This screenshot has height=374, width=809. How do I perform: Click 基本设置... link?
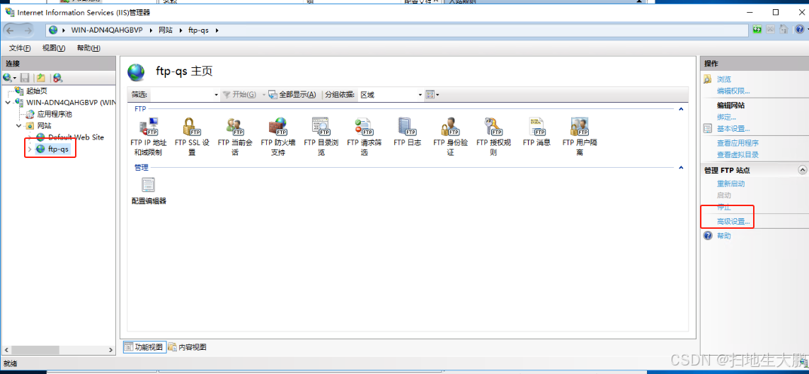click(x=733, y=129)
